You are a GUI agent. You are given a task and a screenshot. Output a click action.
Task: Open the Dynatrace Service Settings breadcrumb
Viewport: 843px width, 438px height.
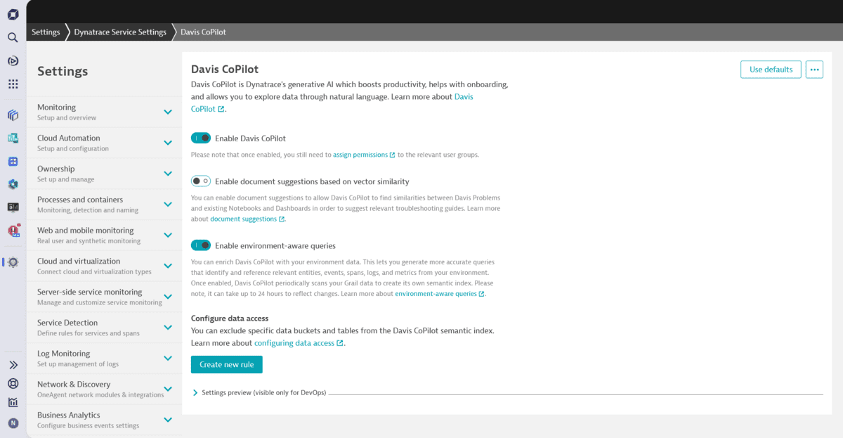119,32
